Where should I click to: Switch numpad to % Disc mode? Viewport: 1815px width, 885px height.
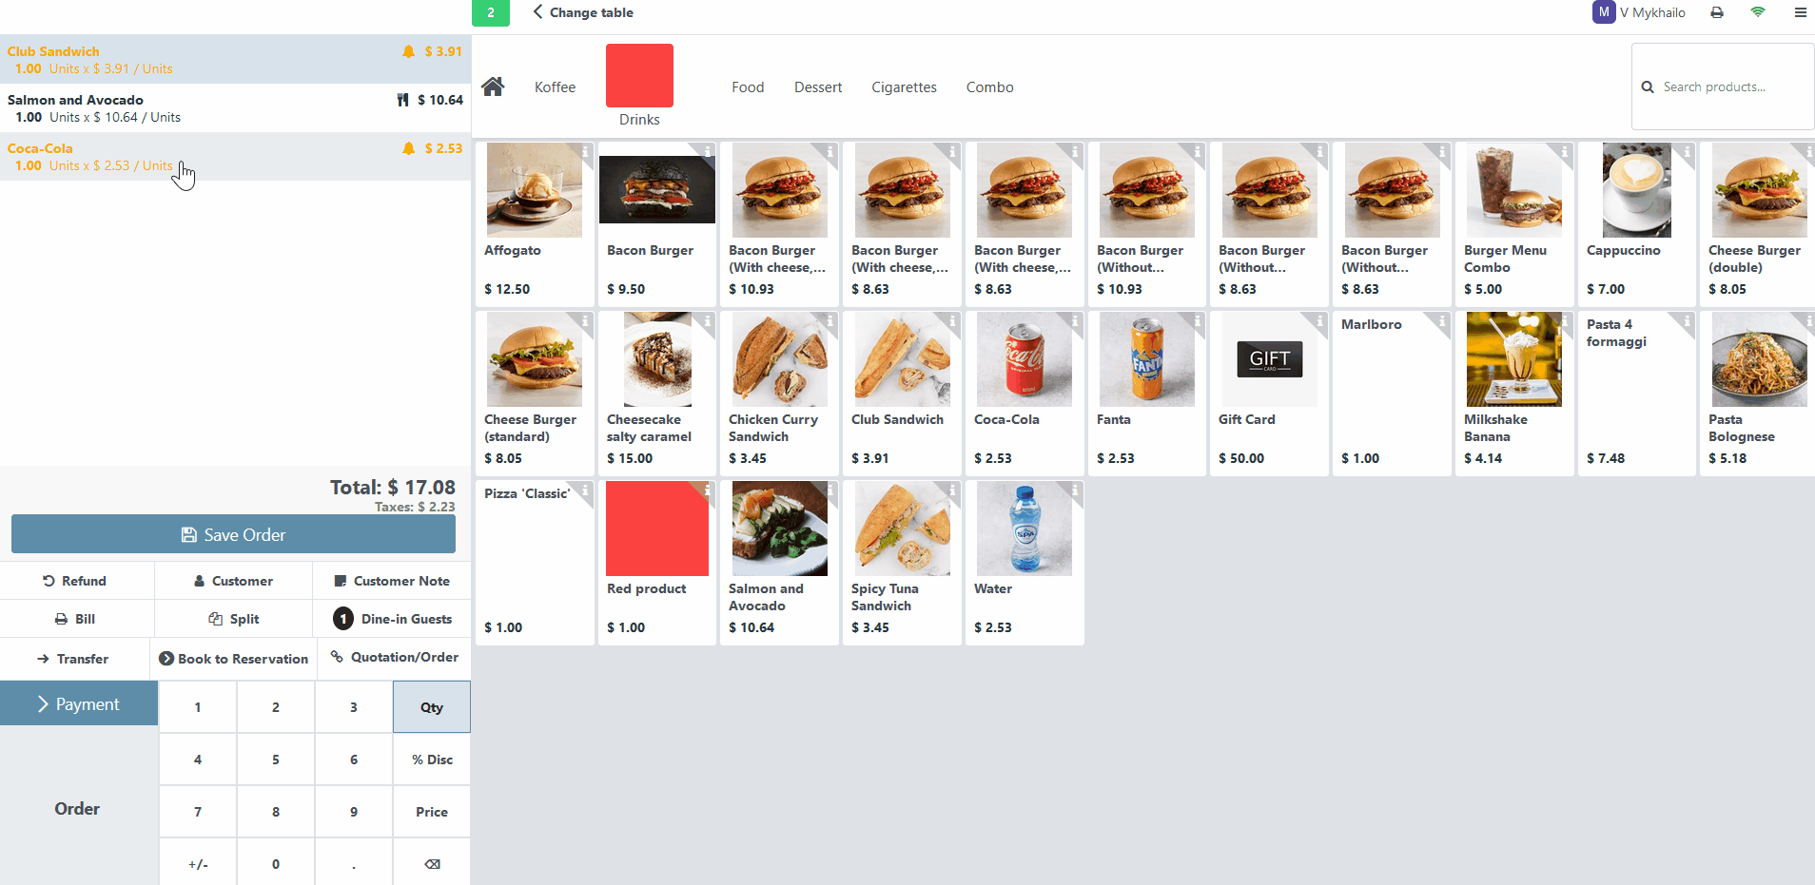coord(432,760)
